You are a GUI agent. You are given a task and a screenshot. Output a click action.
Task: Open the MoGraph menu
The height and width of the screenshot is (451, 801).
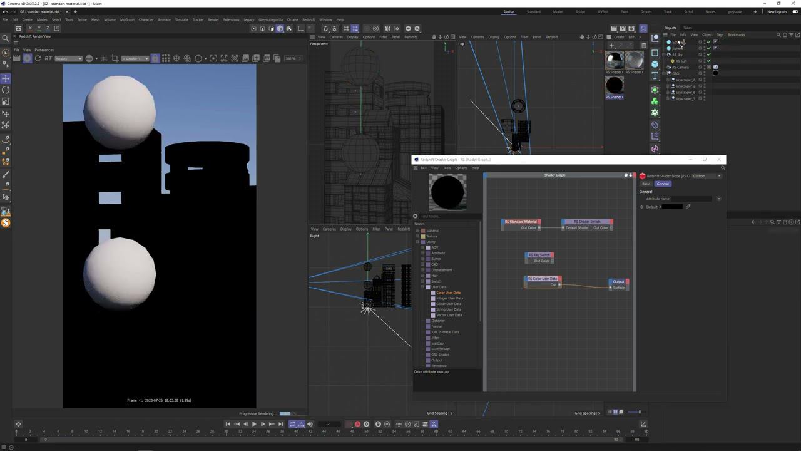coord(127,19)
